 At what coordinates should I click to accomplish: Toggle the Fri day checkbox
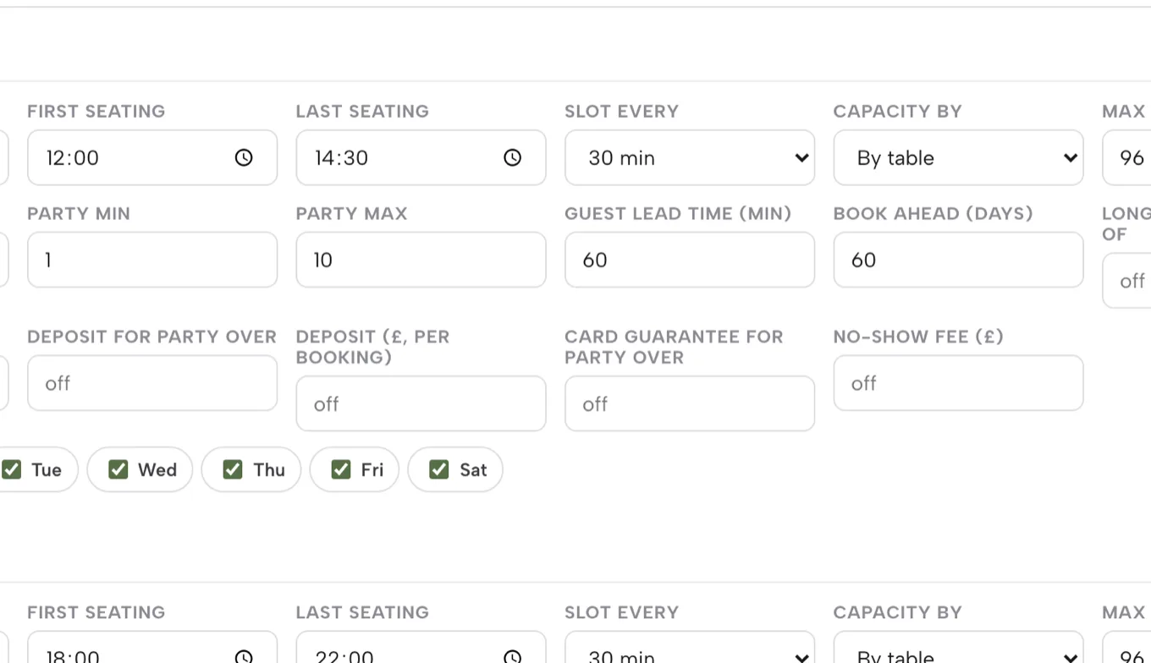[341, 469]
